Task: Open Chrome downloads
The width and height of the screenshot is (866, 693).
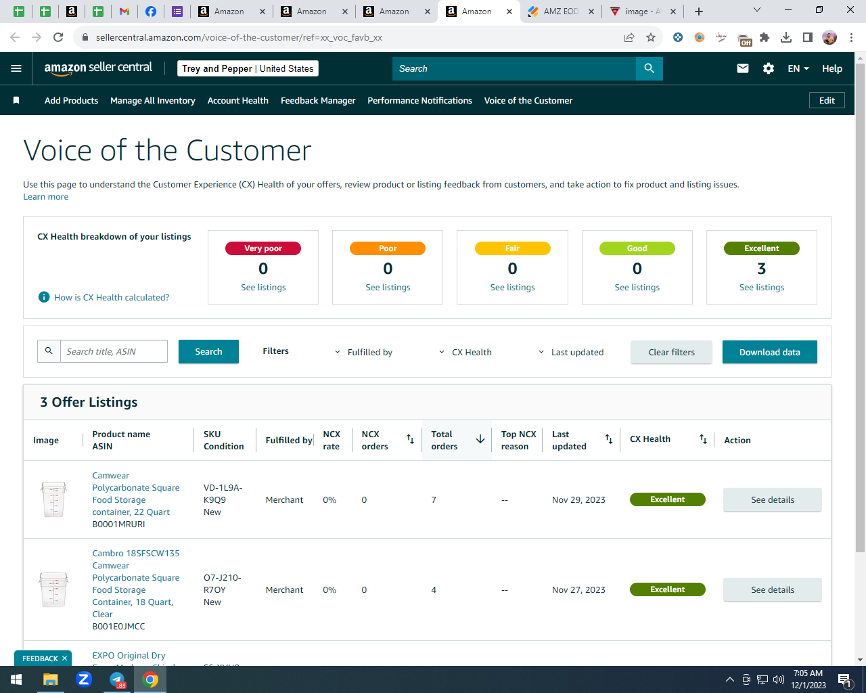Action: [x=786, y=37]
